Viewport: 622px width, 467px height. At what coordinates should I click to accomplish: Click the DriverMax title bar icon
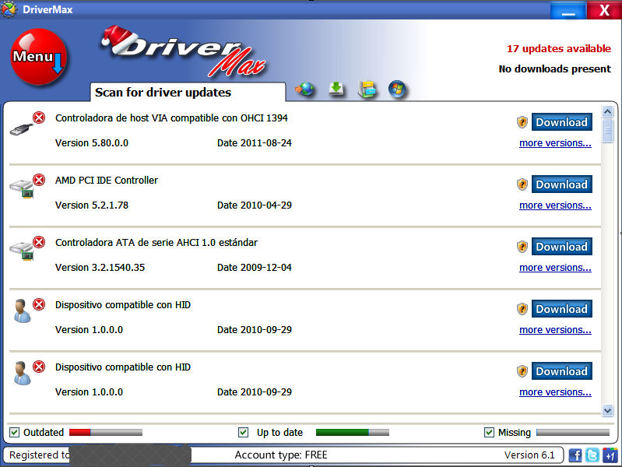tap(9, 9)
